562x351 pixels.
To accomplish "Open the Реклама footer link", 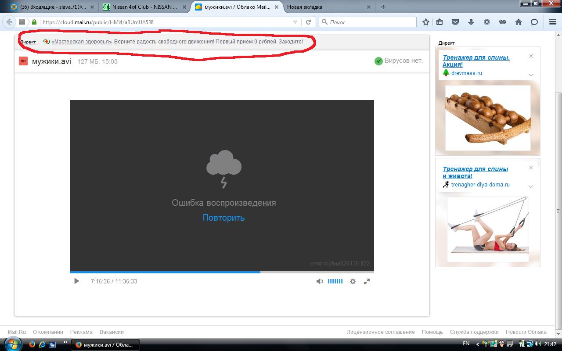I will click(x=81, y=332).
